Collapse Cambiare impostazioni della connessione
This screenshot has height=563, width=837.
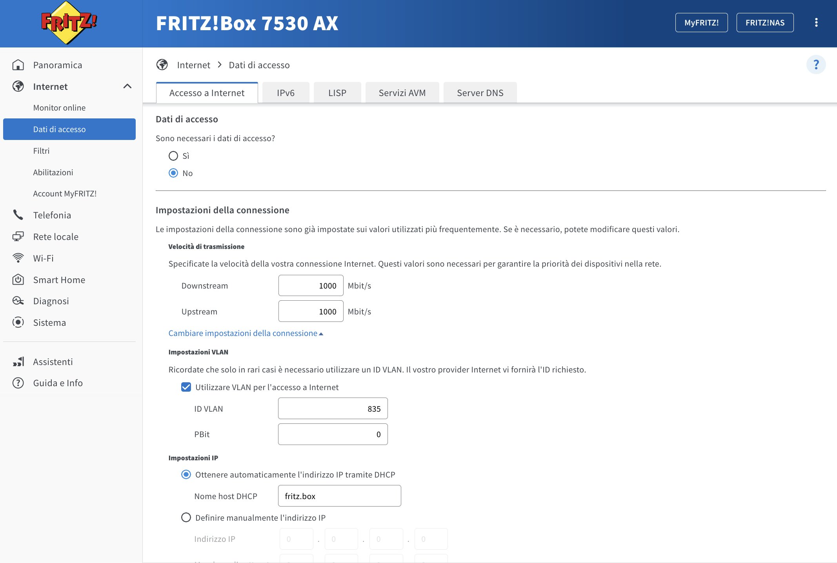click(x=246, y=333)
